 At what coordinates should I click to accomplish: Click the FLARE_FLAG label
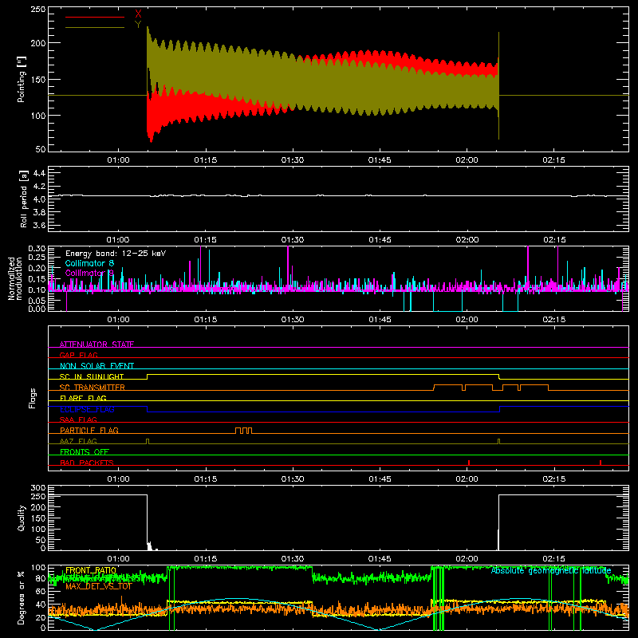tap(83, 398)
